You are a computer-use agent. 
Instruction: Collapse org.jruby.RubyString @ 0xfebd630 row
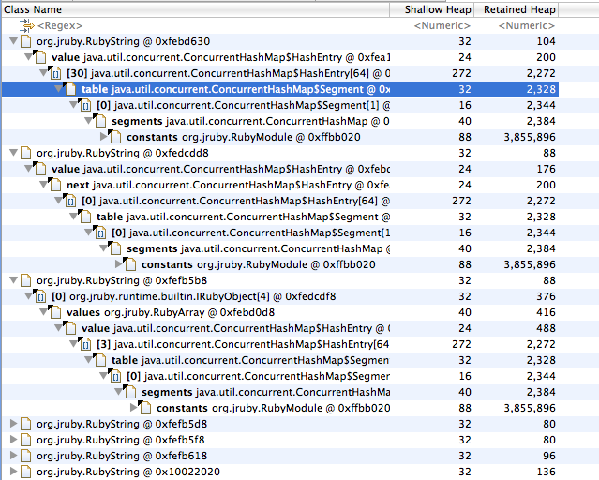tap(13, 40)
